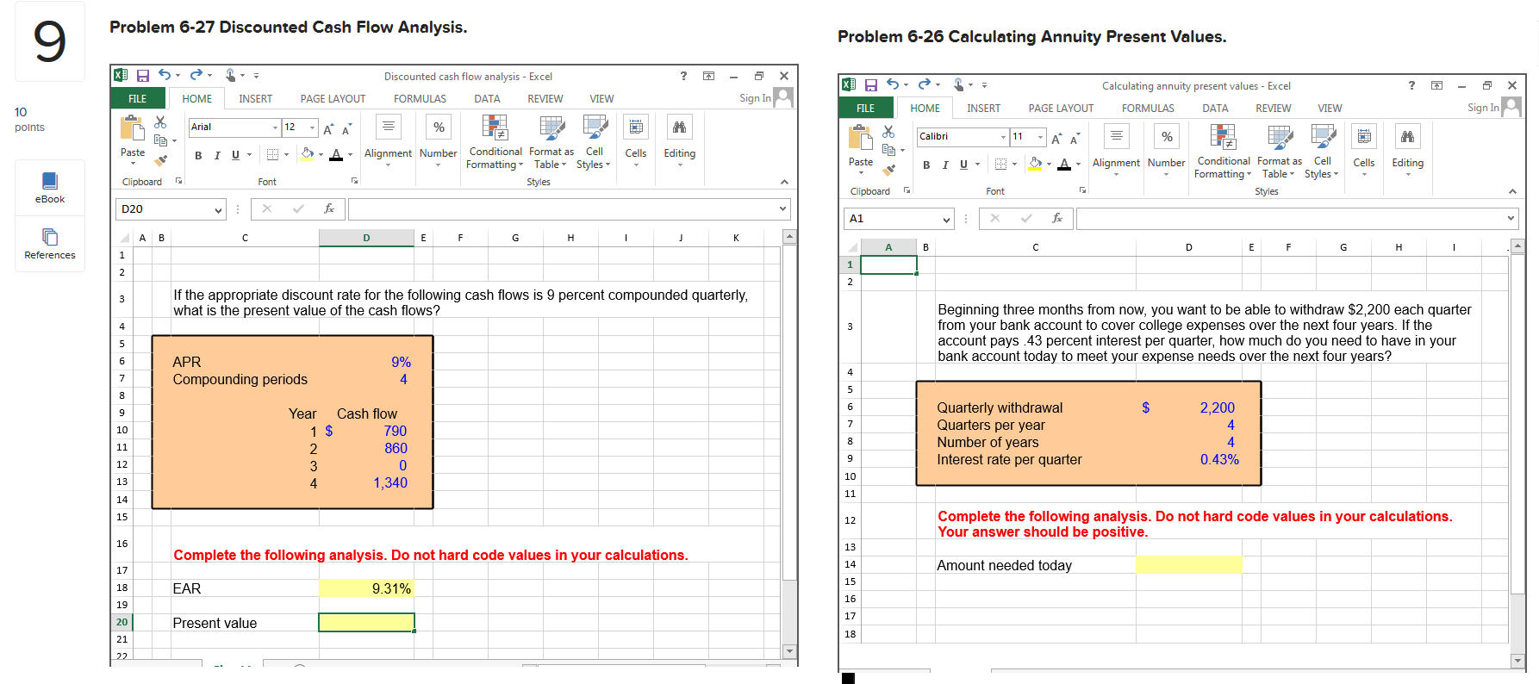Apply font color in the annuity window
The height and width of the screenshot is (684, 1539).
tap(1064, 164)
